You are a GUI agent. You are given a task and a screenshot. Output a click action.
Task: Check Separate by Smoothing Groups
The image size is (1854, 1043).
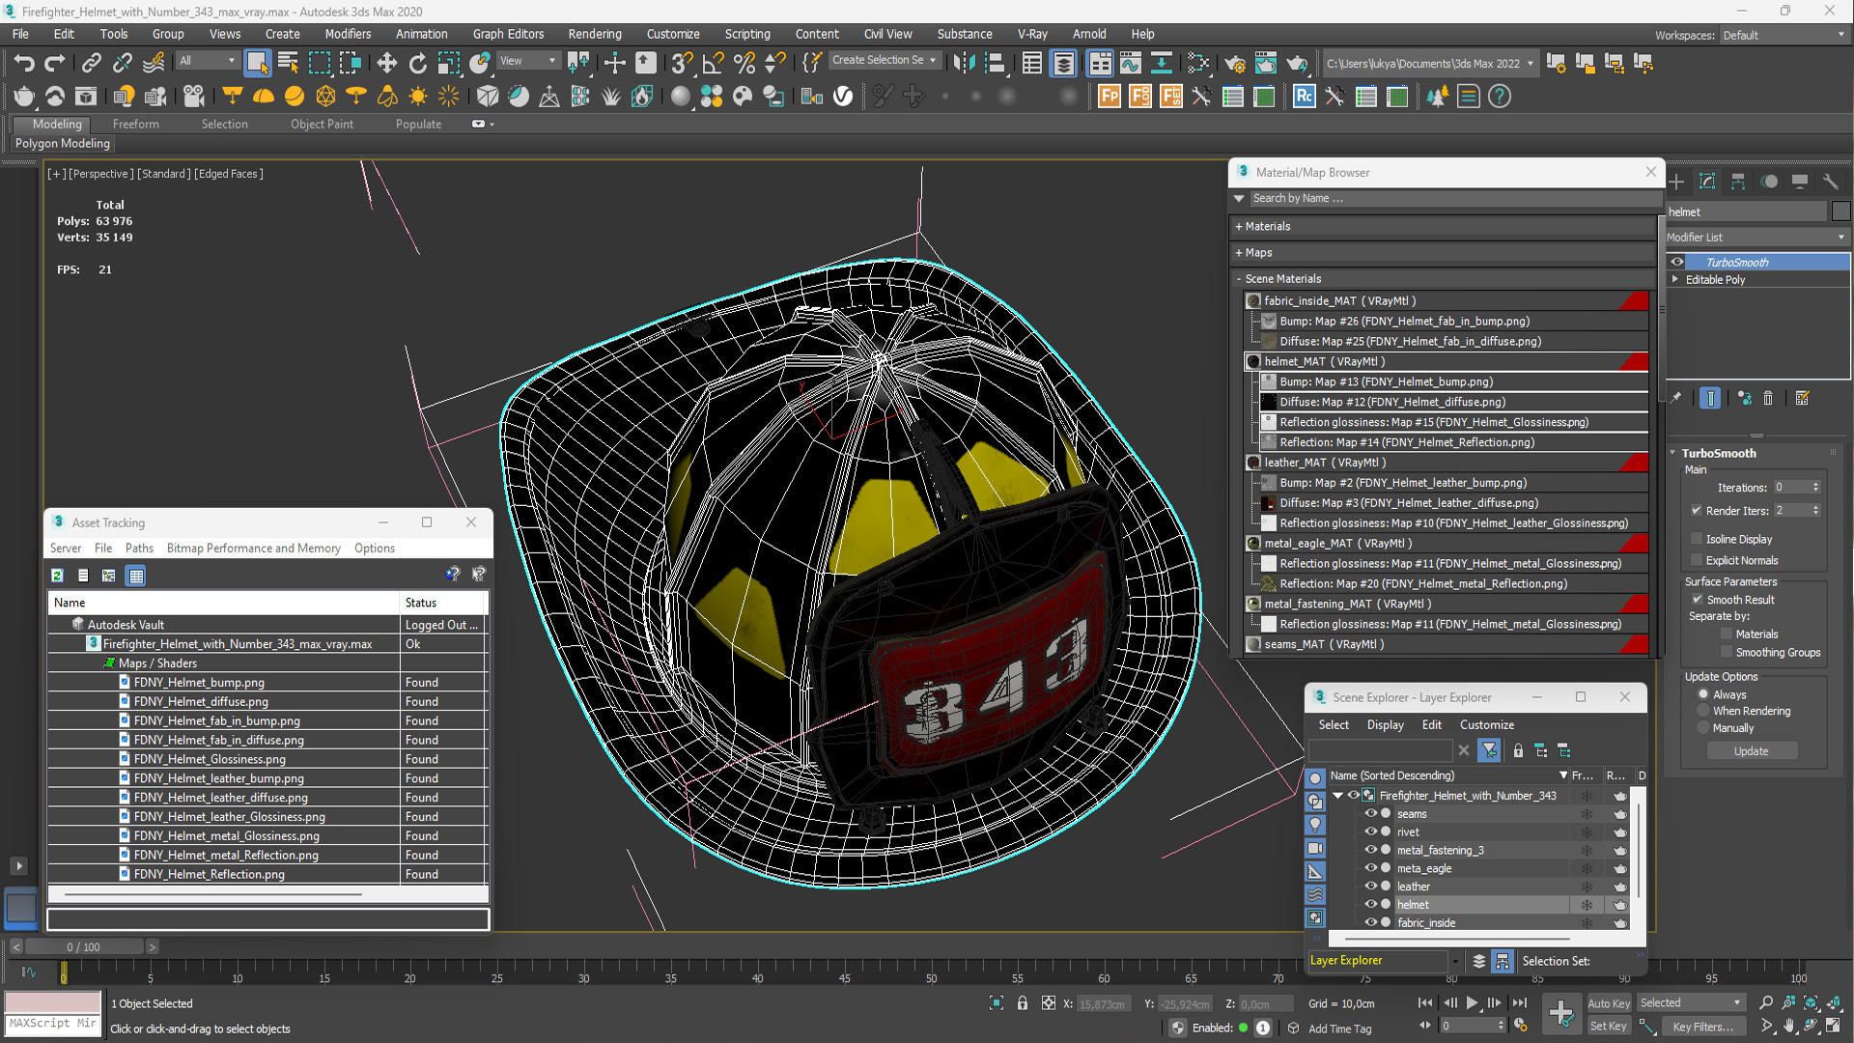1727,653
